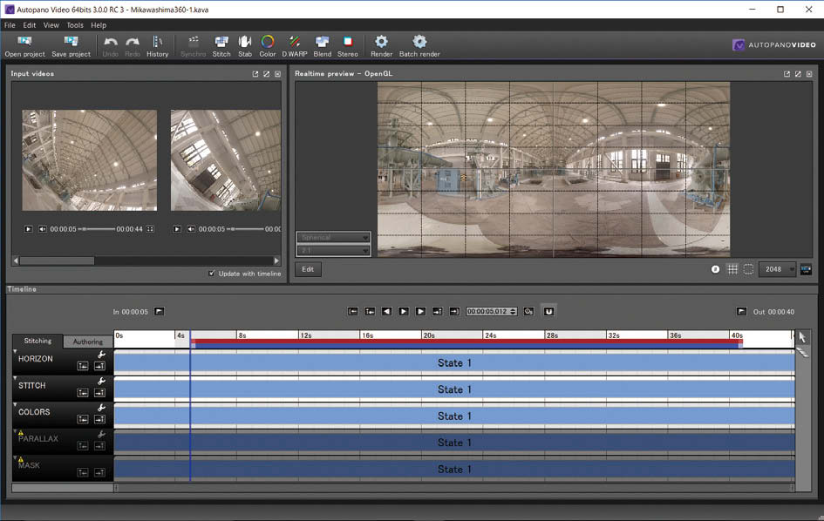Select the timeline razor cut tool
This screenshot has width=824, height=521.
tap(802, 352)
